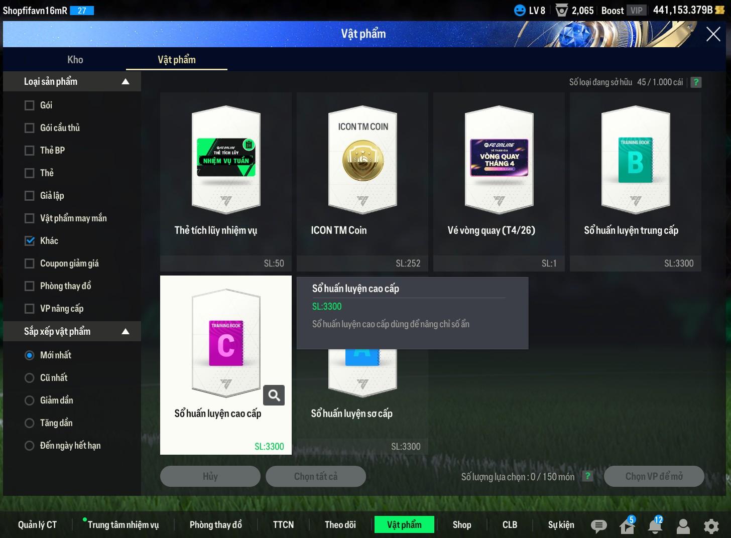
Task: Open Shop from the bottom menu
Action: pos(461,524)
